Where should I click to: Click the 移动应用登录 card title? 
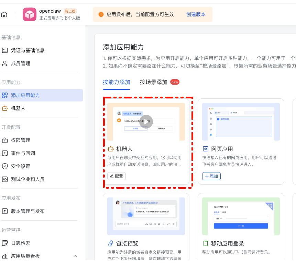(x=228, y=243)
